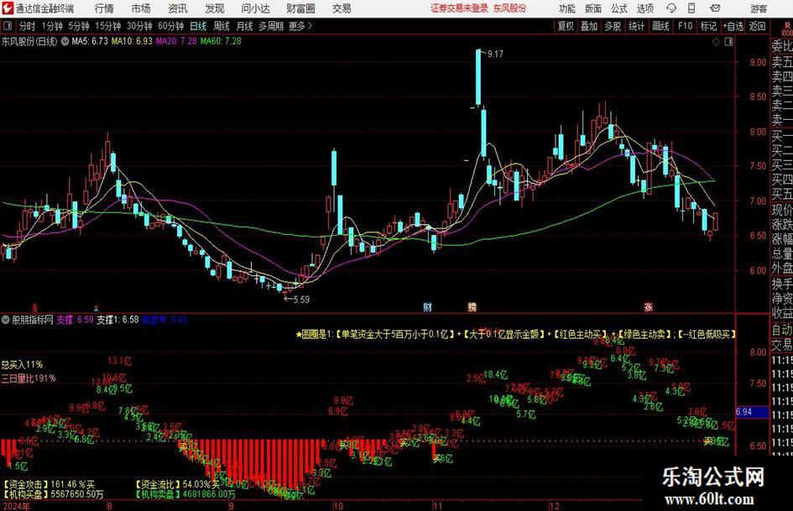Viewport: 793px width, 511px height.
Task: Click the red 东风股份 stock name link
Action: tap(510, 8)
